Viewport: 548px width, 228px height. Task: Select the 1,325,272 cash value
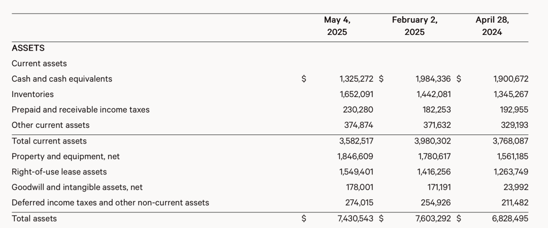(356, 79)
